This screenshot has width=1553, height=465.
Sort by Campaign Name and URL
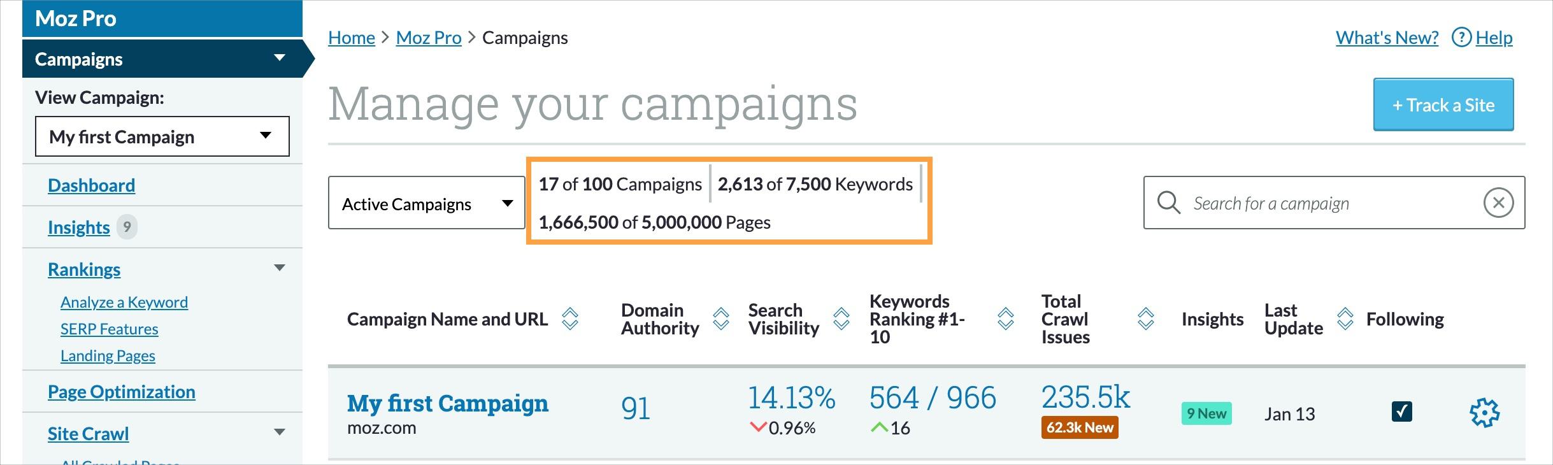tap(569, 318)
